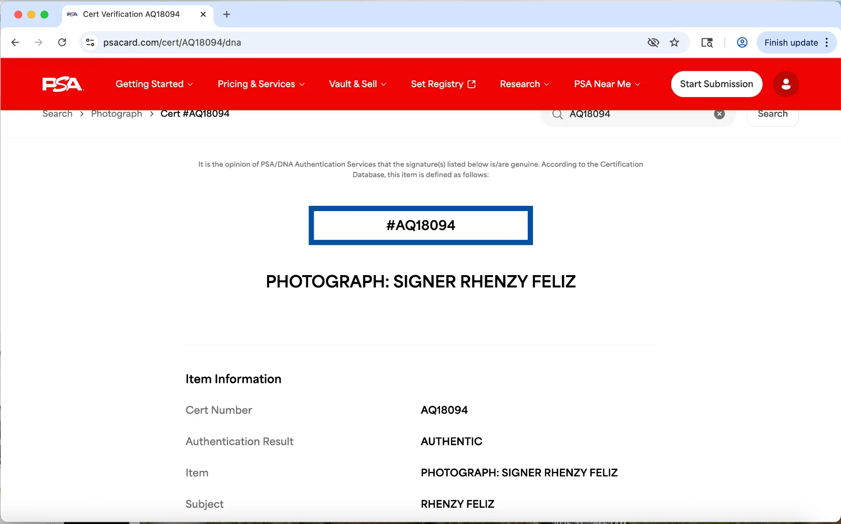
Task: Open the Chrome profile icon
Action: 742,43
